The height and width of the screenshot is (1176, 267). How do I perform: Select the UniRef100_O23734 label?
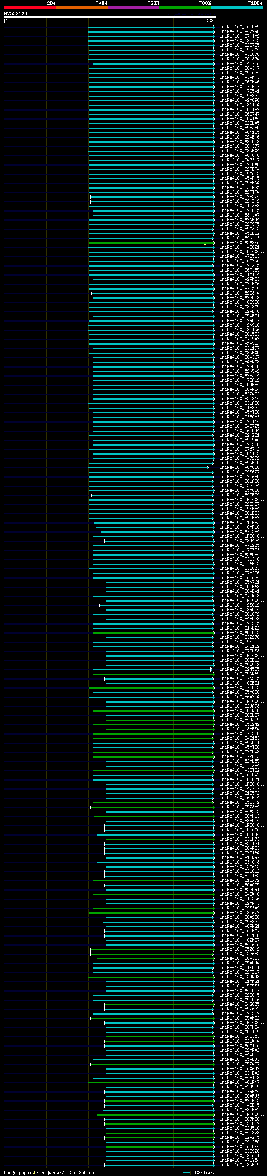(x=239, y=486)
